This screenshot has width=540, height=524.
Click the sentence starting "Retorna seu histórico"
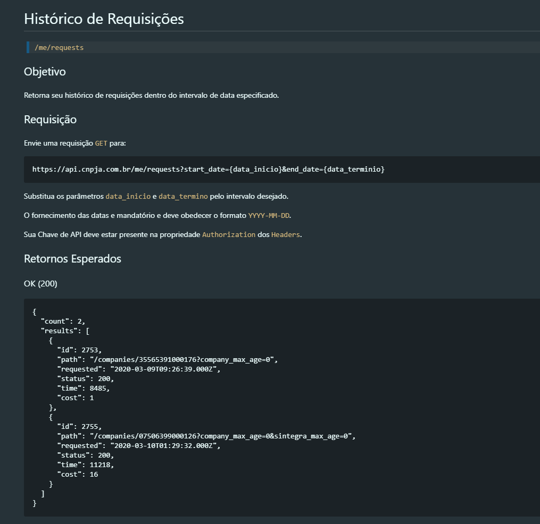pos(151,95)
